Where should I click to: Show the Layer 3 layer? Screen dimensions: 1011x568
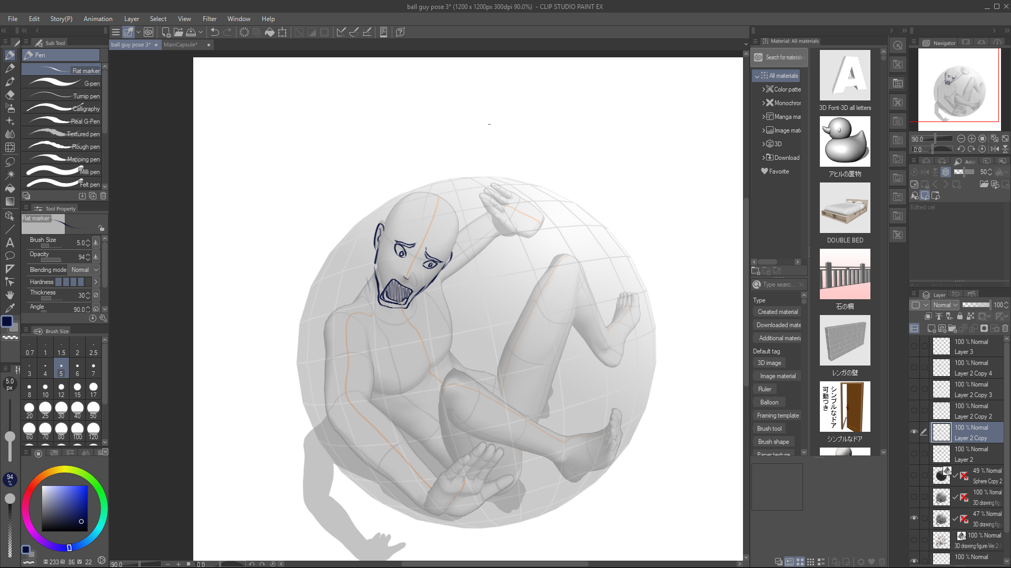tap(914, 346)
